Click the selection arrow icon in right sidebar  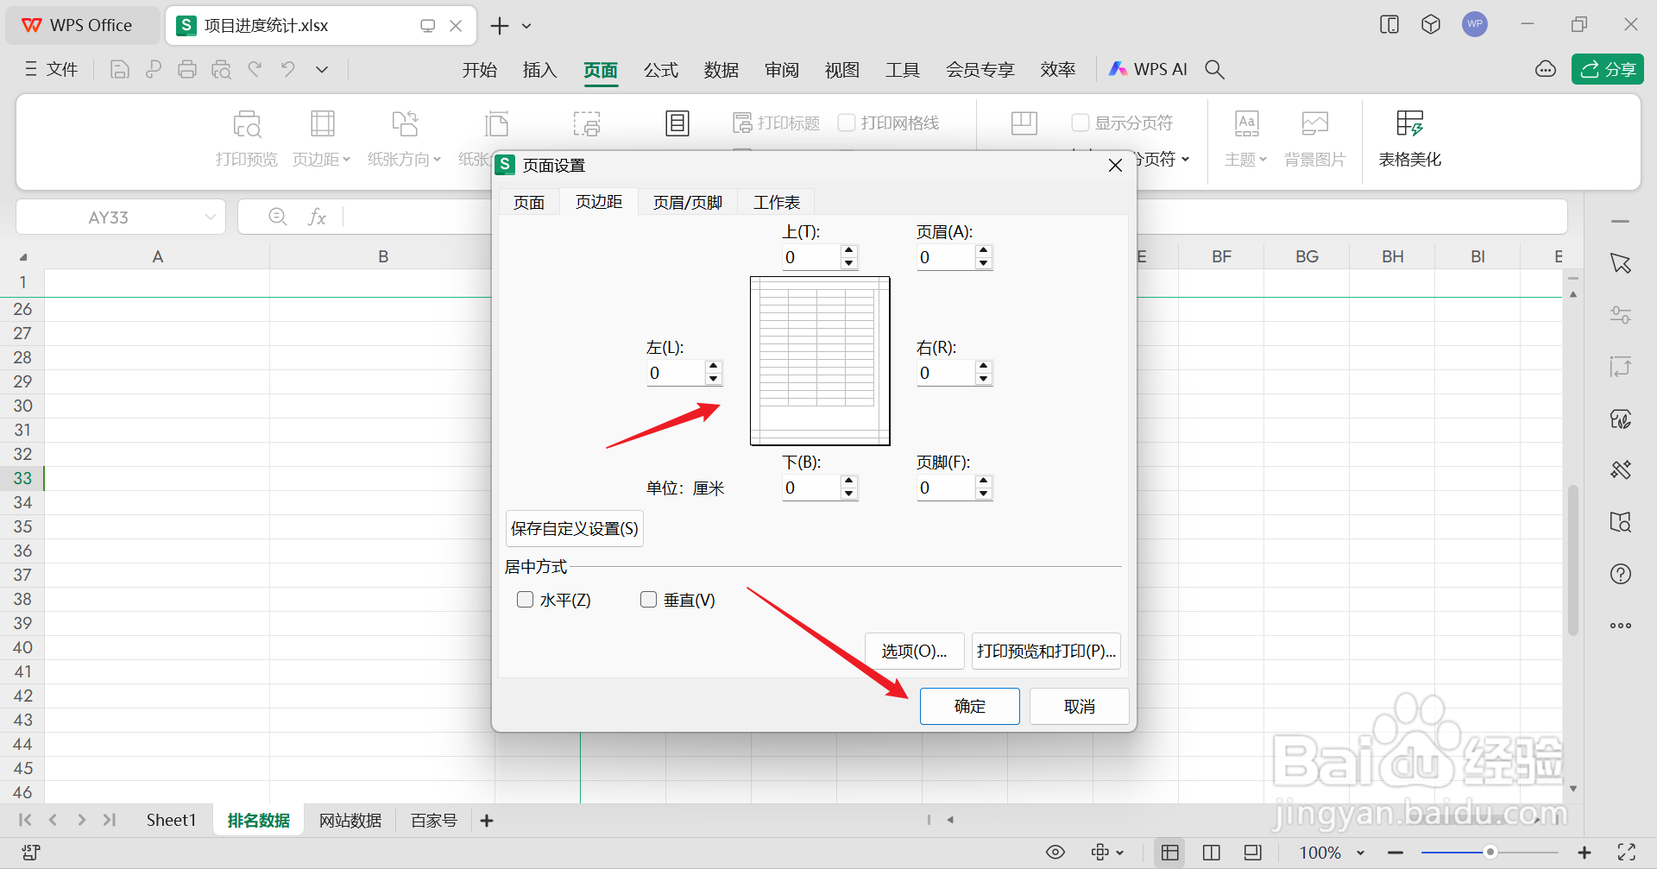point(1621,263)
